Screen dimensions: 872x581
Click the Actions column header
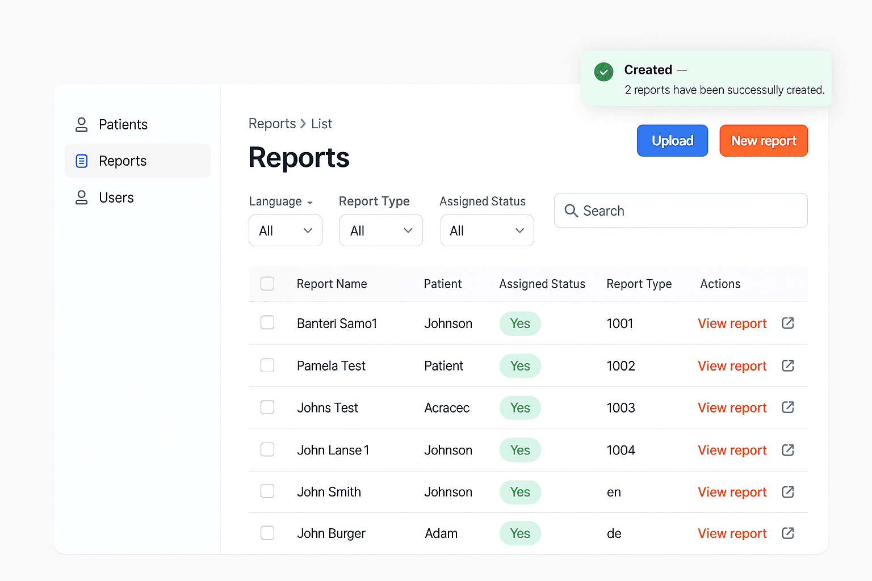pos(720,284)
